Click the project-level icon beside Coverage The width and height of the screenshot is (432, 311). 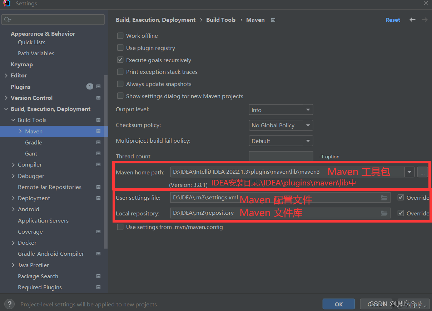pyautogui.click(x=99, y=231)
